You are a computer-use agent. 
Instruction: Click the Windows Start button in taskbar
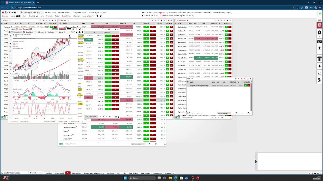pos(125,178)
